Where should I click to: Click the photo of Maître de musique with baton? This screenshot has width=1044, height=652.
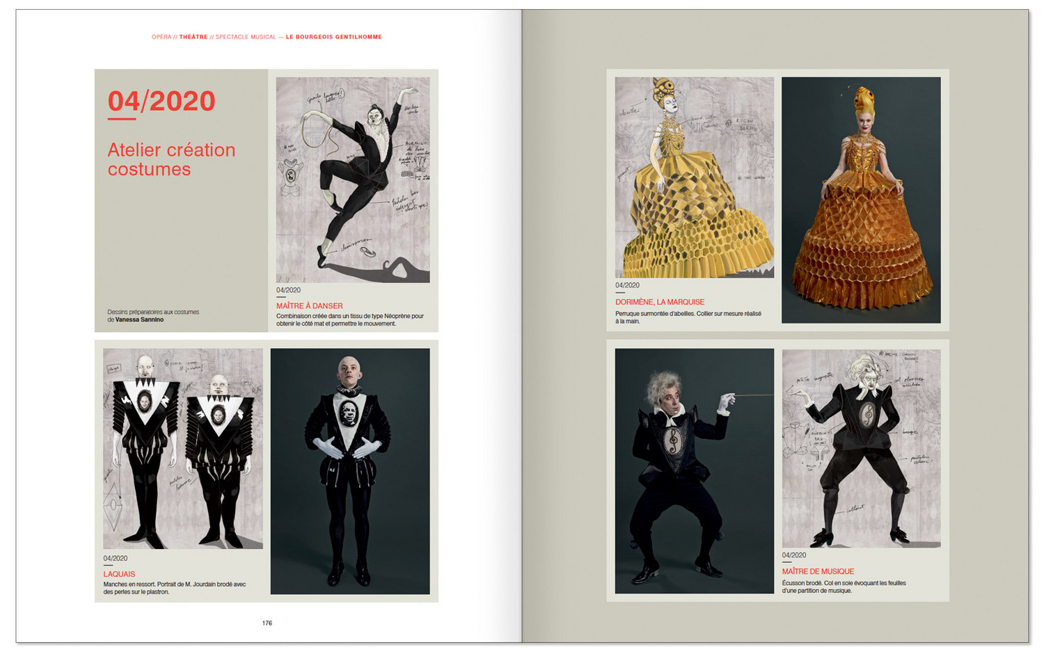(695, 471)
